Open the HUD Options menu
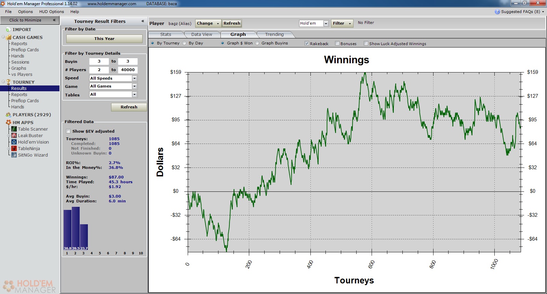The height and width of the screenshot is (294, 547). (x=51, y=12)
